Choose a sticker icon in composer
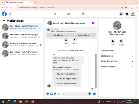 [x=55, y=94]
